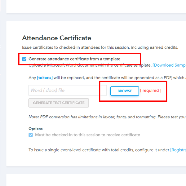The height and width of the screenshot is (186, 186).
Task: Click the 'will be replaced' sentence text
Action: 118,77
